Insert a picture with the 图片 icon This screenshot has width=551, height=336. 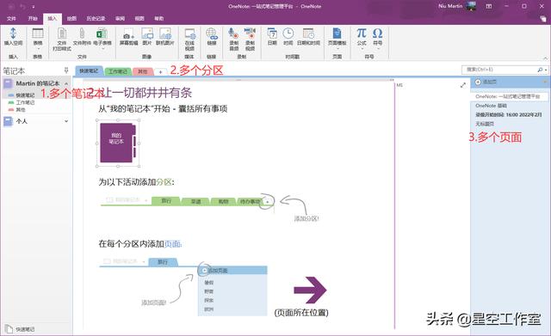pyautogui.click(x=147, y=34)
